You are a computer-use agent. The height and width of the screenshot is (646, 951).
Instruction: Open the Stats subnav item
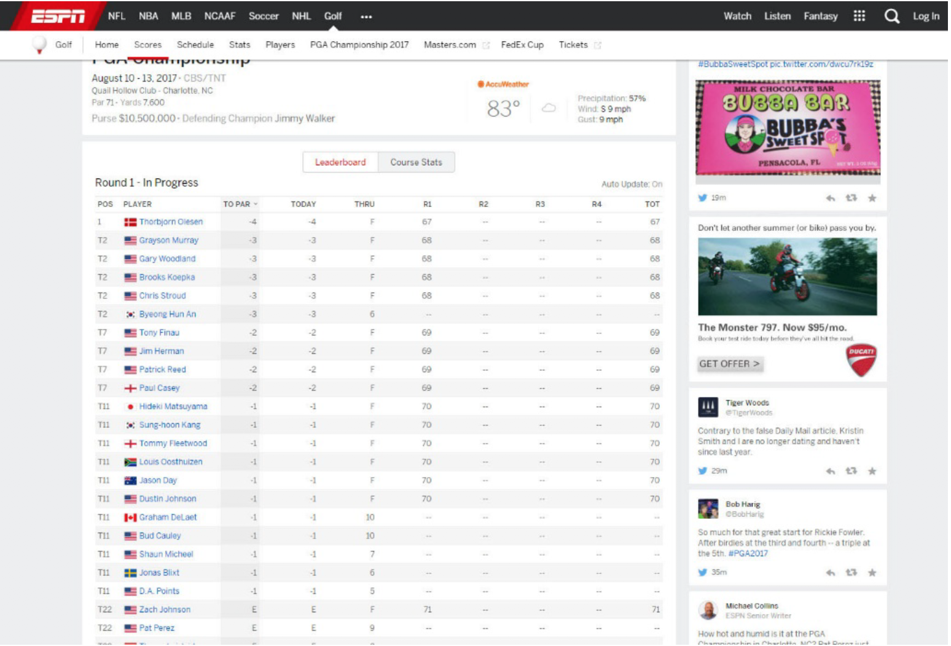pyautogui.click(x=240, y=45)
